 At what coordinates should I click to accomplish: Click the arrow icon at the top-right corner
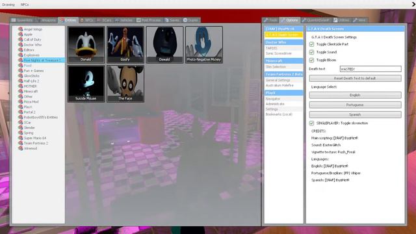(x=413, y=5)
